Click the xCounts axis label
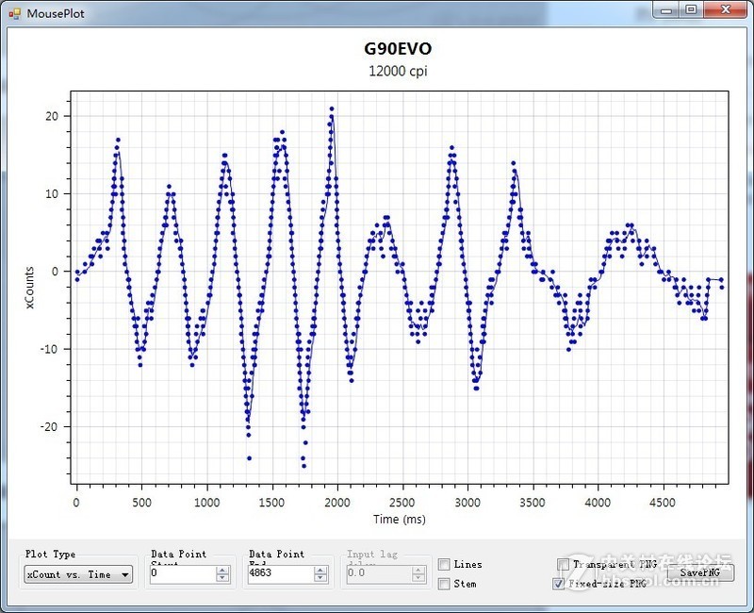The width and height of the screenshot is (754, 613). click(29, 289)
